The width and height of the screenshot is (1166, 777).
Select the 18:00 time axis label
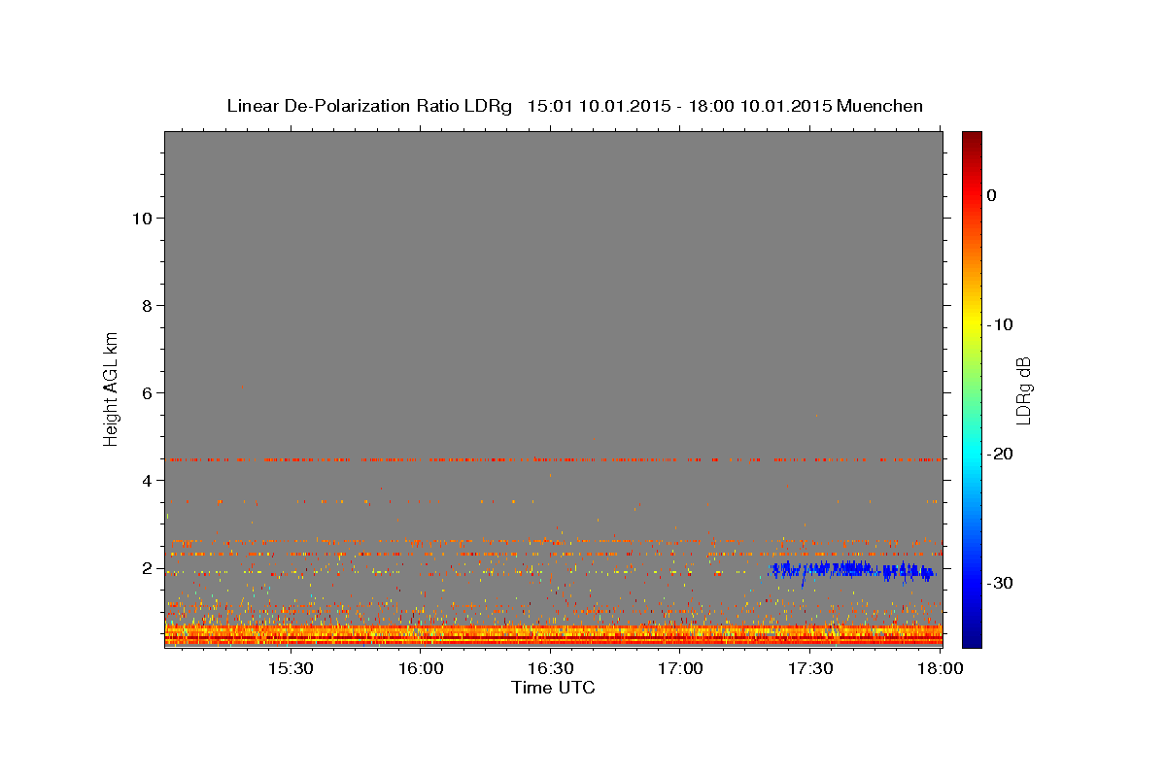(x=941, y=669)
